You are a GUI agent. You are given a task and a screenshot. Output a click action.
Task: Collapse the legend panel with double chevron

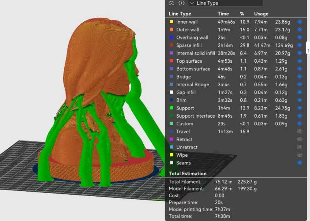pos(172,3)
